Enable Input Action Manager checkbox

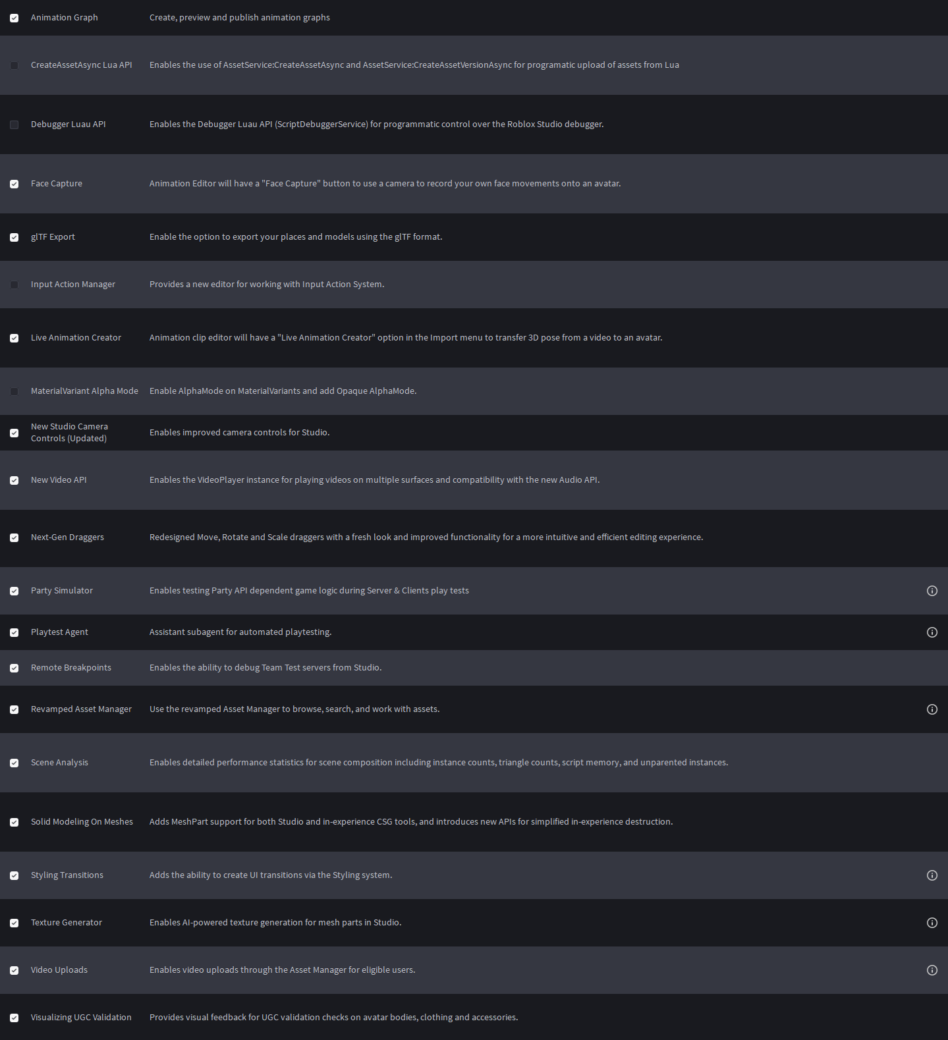pyautogui.click(x=14, y=285)
